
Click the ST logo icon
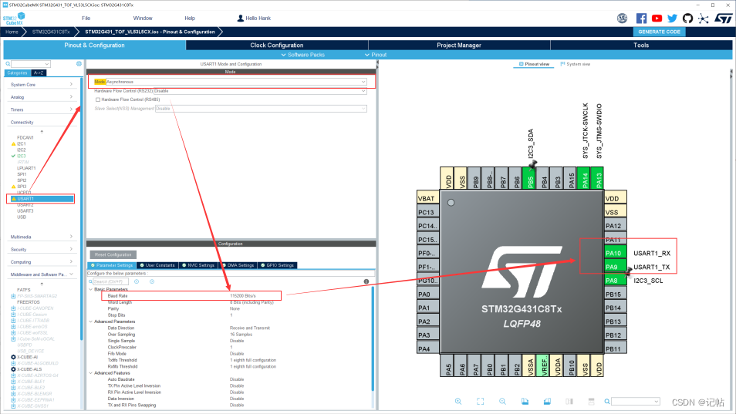click(724, 19)
